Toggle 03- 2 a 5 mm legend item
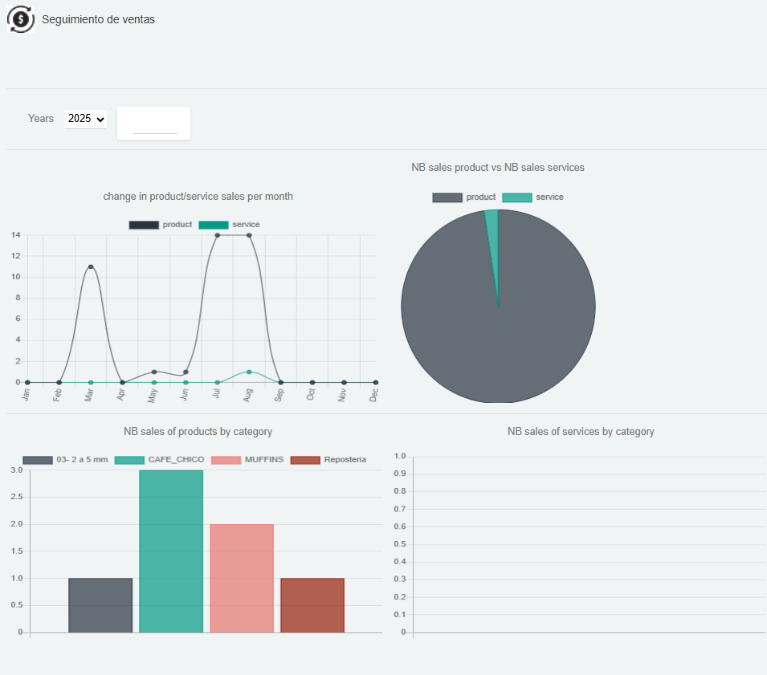This screenshot has height=675, width=767. [65, 460]
